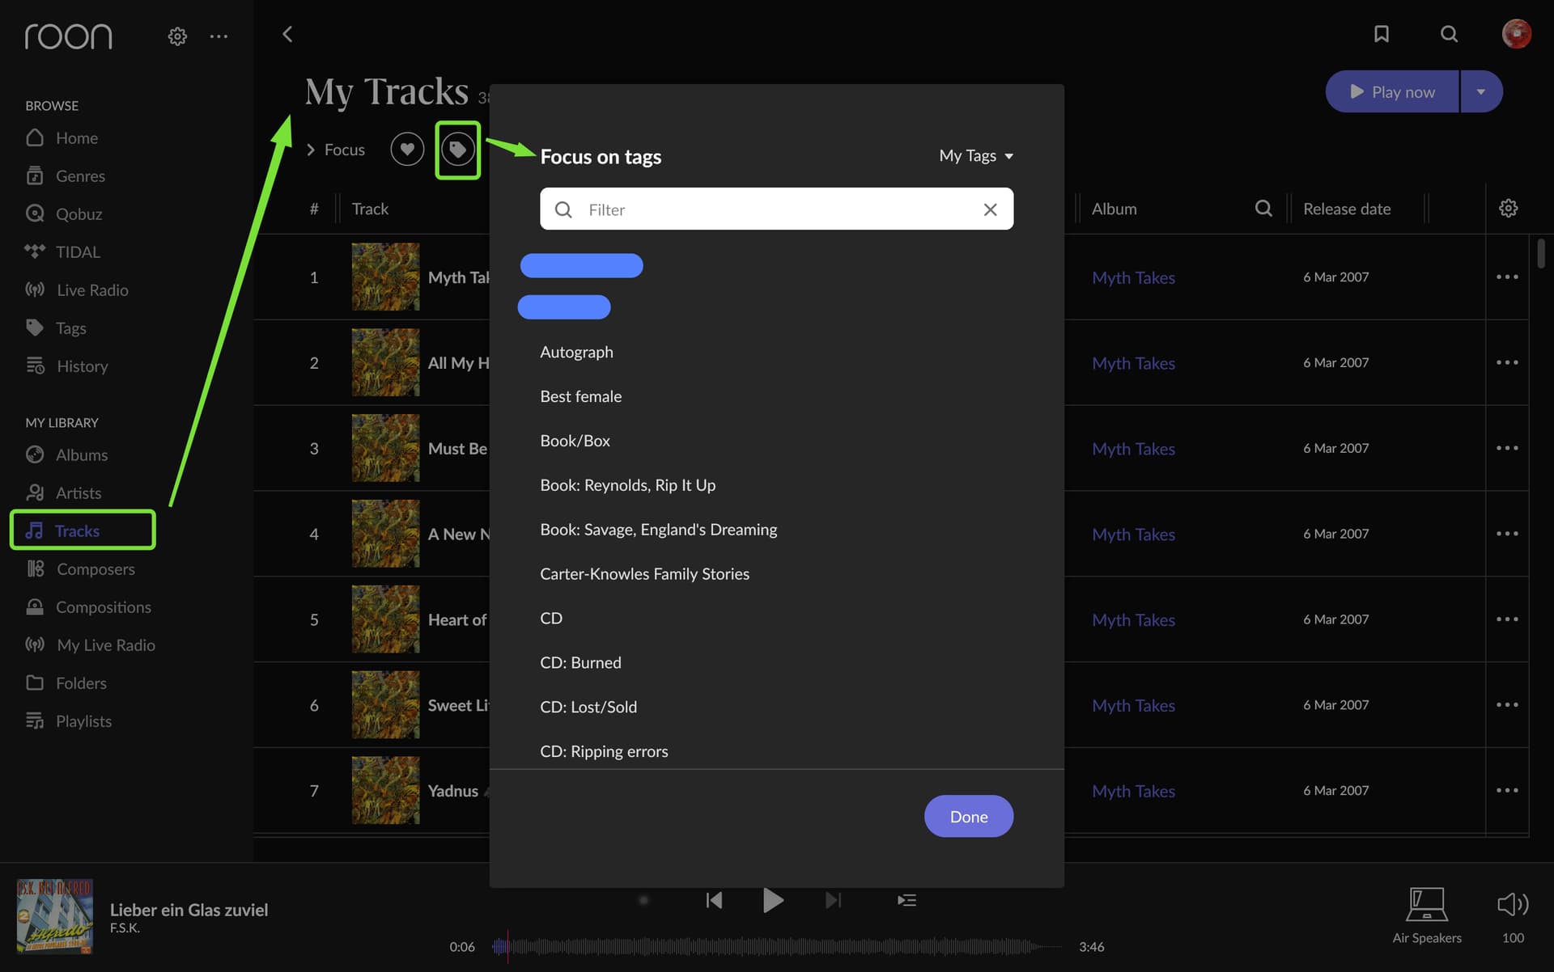Select Book: Savage, England's Dreaming tag
The height and width of the screenshot is (972, 1554).
click(x=658, y=530)
